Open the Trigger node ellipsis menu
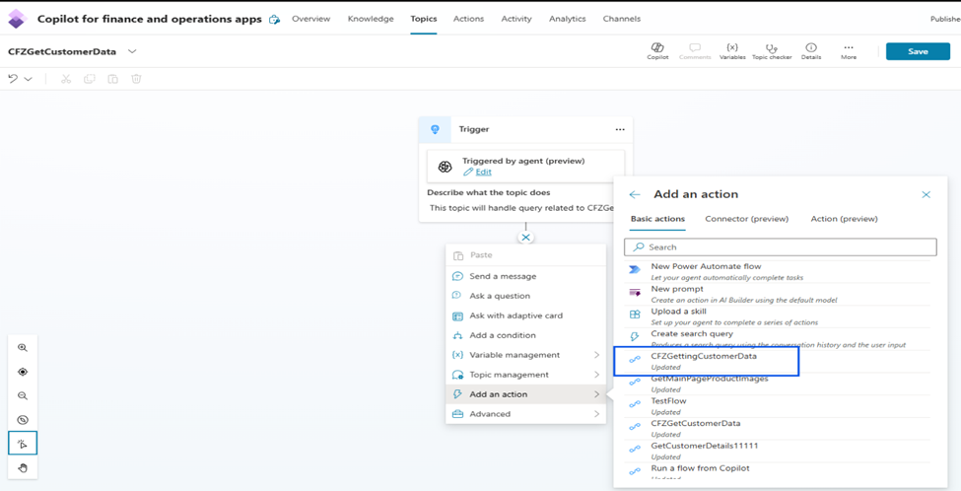Screen dimensions: 961x491 (620, 129)
